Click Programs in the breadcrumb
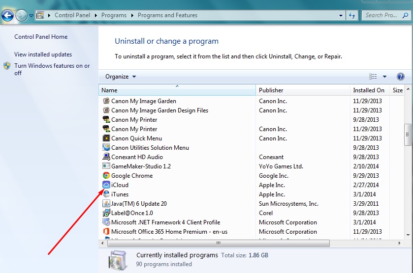Image resolution: width=413 pixels, height=273 pixels. pyautogui.click(x=114, y=15)
